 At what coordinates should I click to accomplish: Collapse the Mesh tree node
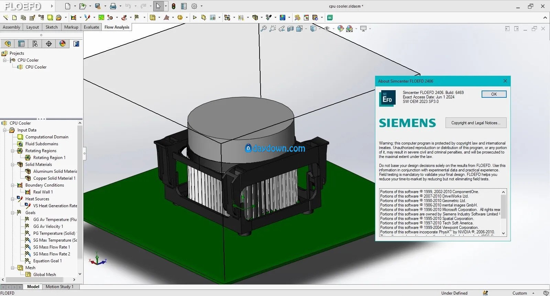(13, 268)
